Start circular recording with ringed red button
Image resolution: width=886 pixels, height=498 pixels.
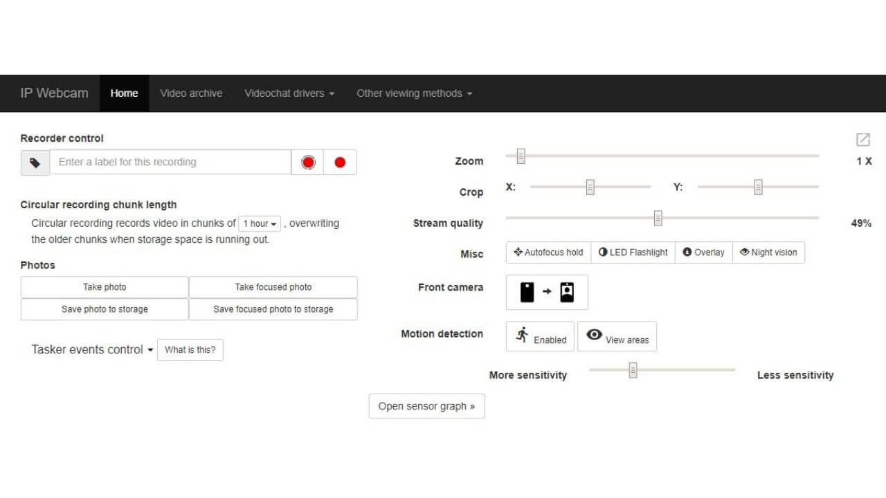pyautogui.click(x=308, y=163)
